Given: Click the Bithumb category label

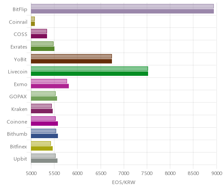Looking at the screenshot, I should [x=17, y=134].
